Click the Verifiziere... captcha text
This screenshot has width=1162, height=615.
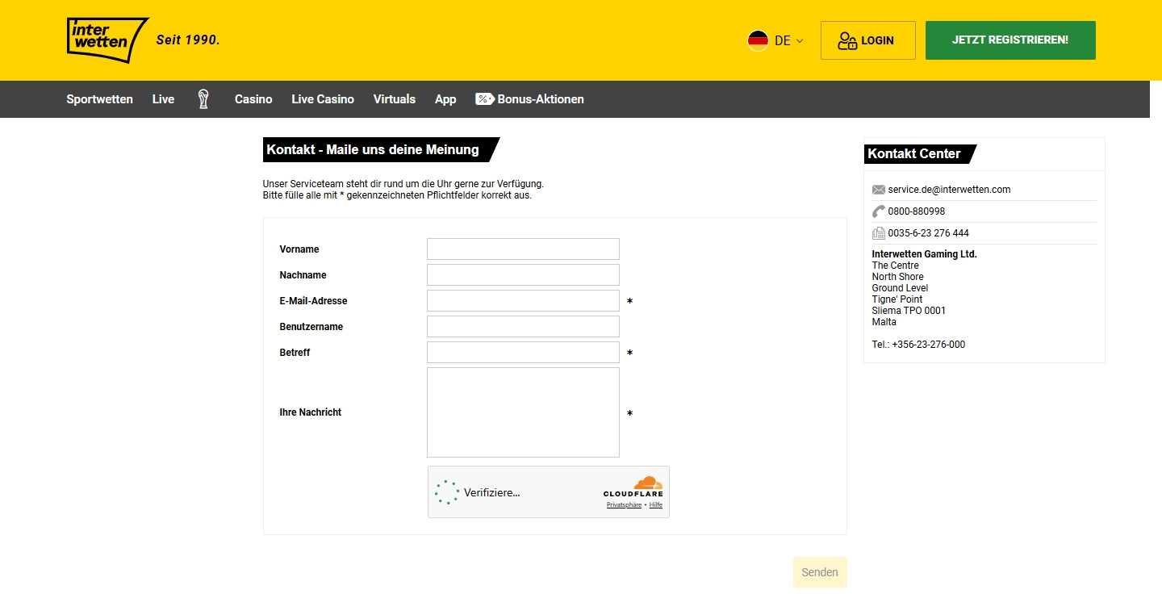coord(492,492)
